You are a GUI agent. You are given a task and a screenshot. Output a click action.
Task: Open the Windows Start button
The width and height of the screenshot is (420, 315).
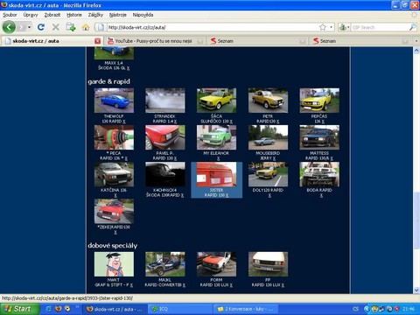pos(20,309)
